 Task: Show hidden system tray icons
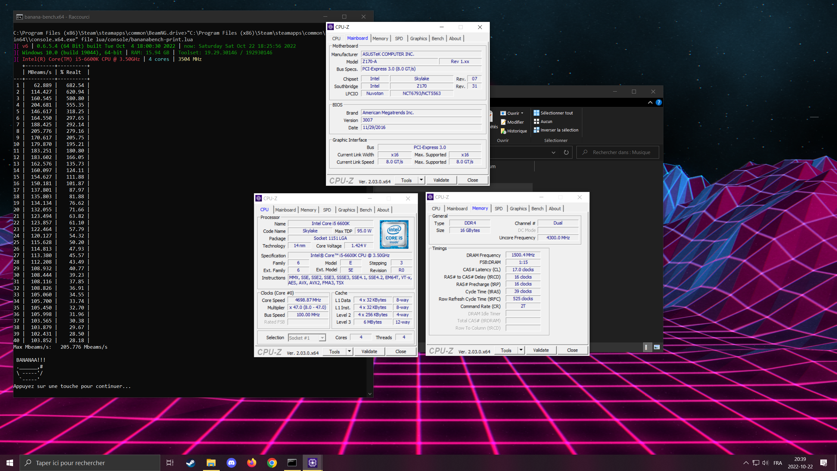746,463
